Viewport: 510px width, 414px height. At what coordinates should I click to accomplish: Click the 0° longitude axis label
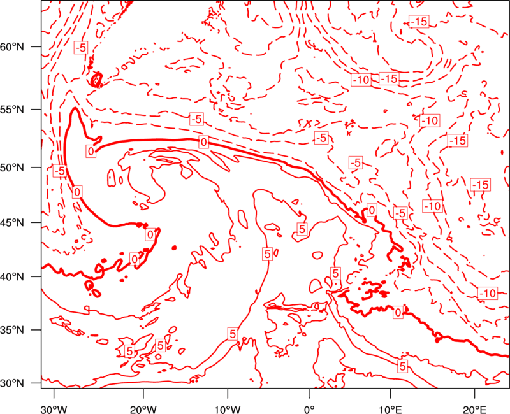coord(309,410)
